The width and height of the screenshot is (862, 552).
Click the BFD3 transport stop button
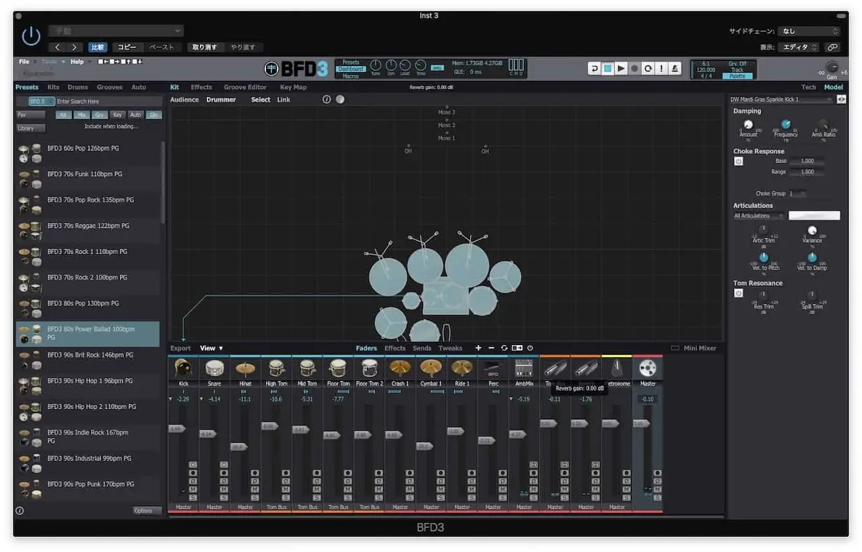(607, 68)
